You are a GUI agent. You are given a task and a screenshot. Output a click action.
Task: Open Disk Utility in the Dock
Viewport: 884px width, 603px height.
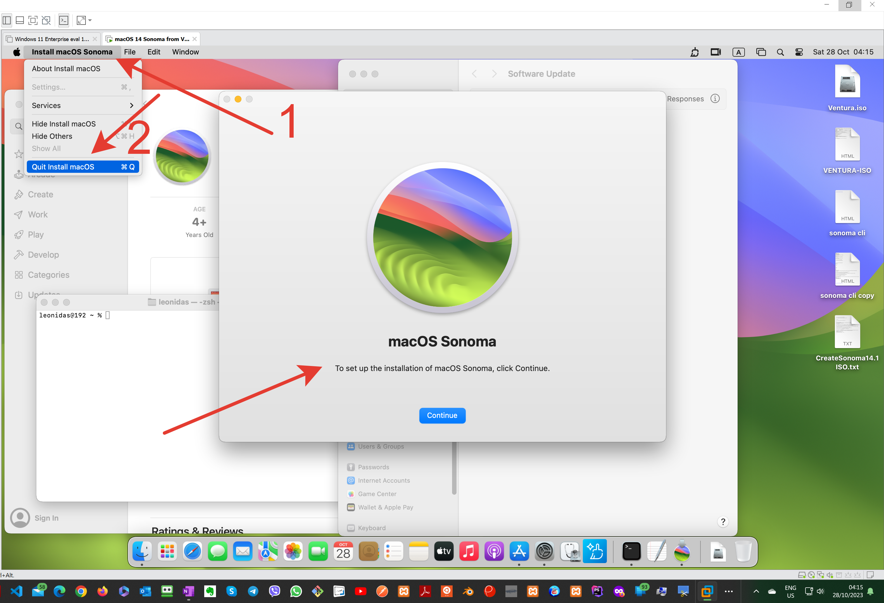[x=570, y=551]
